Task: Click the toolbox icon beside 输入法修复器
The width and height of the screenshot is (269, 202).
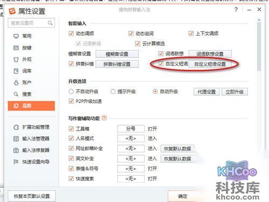Action: 16,150
